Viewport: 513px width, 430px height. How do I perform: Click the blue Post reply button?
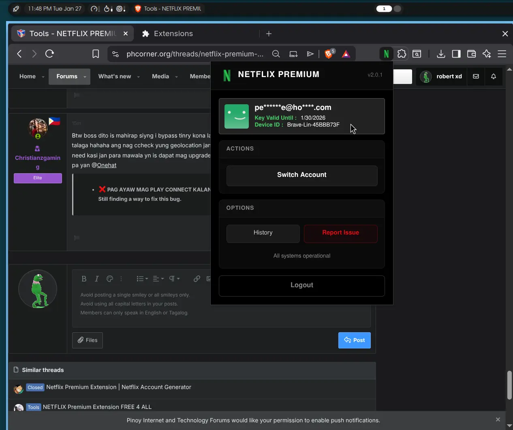coord(355,340)
